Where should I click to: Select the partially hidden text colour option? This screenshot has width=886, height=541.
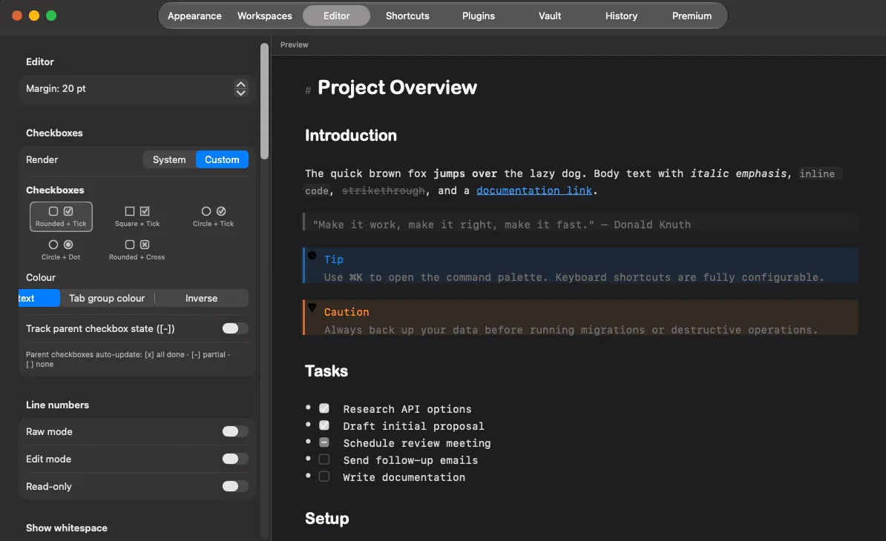tap(39, 298)
